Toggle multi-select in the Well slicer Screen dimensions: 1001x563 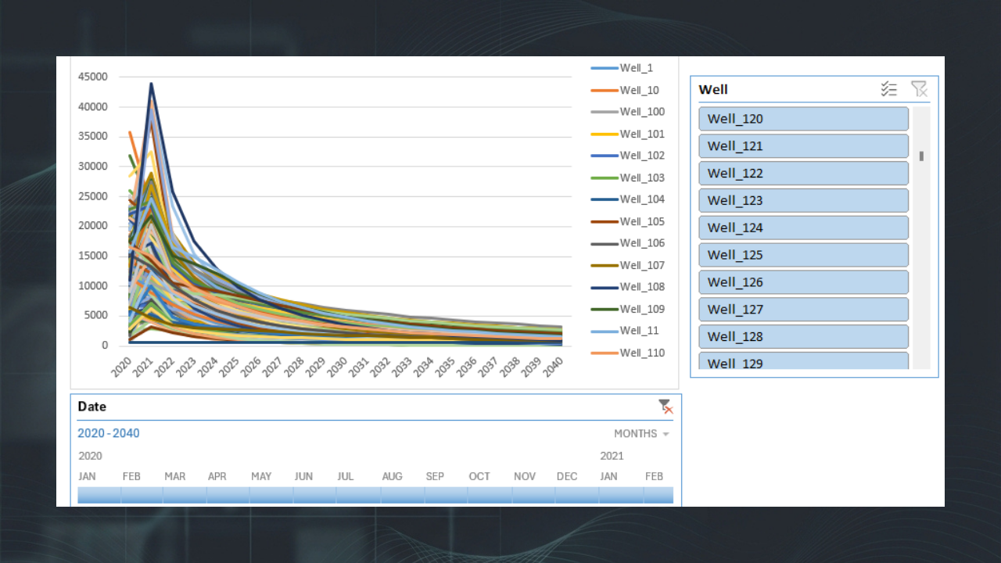pos(888,89)
